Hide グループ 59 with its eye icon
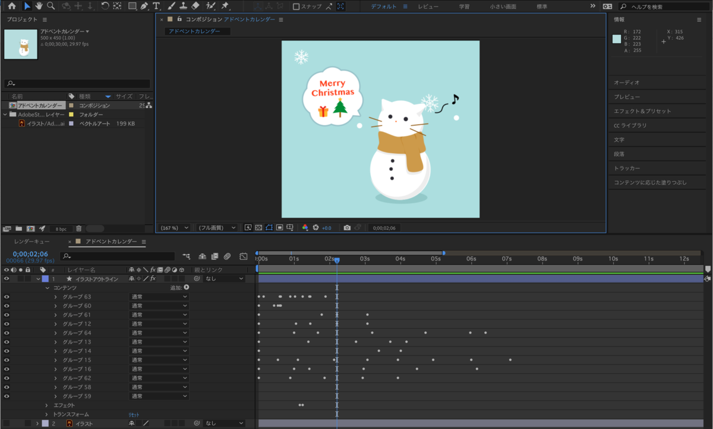Image resolution: width=713 pixels, height=429 pixels. coord(7,396)
